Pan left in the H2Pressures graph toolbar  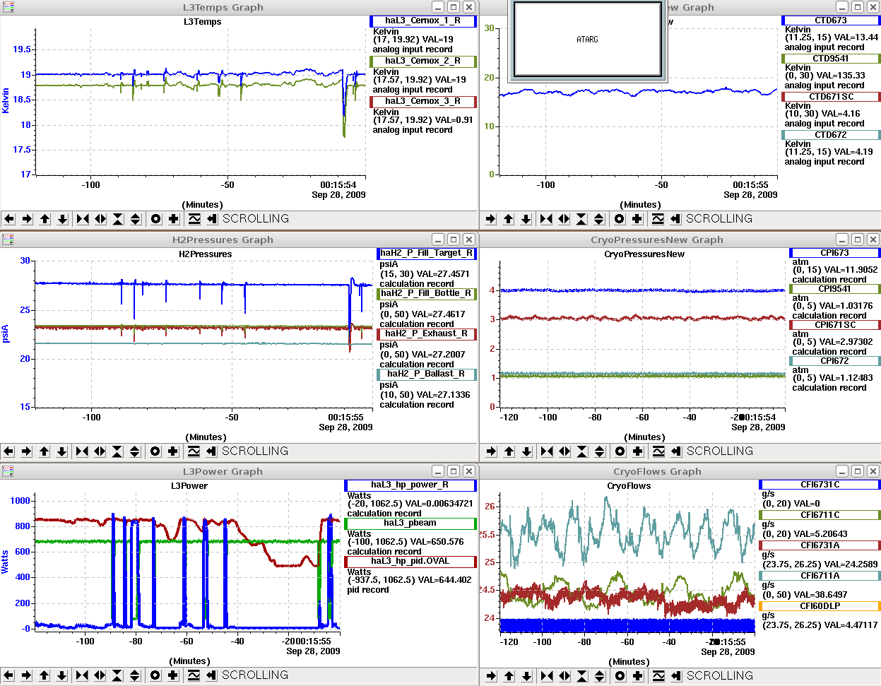coord(8,451)
